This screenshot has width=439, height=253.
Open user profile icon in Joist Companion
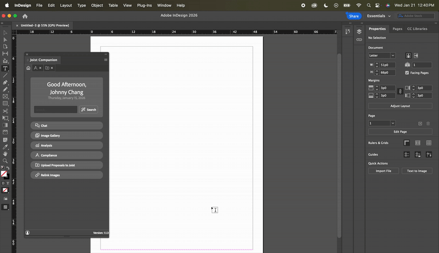(x=27, y=233)
